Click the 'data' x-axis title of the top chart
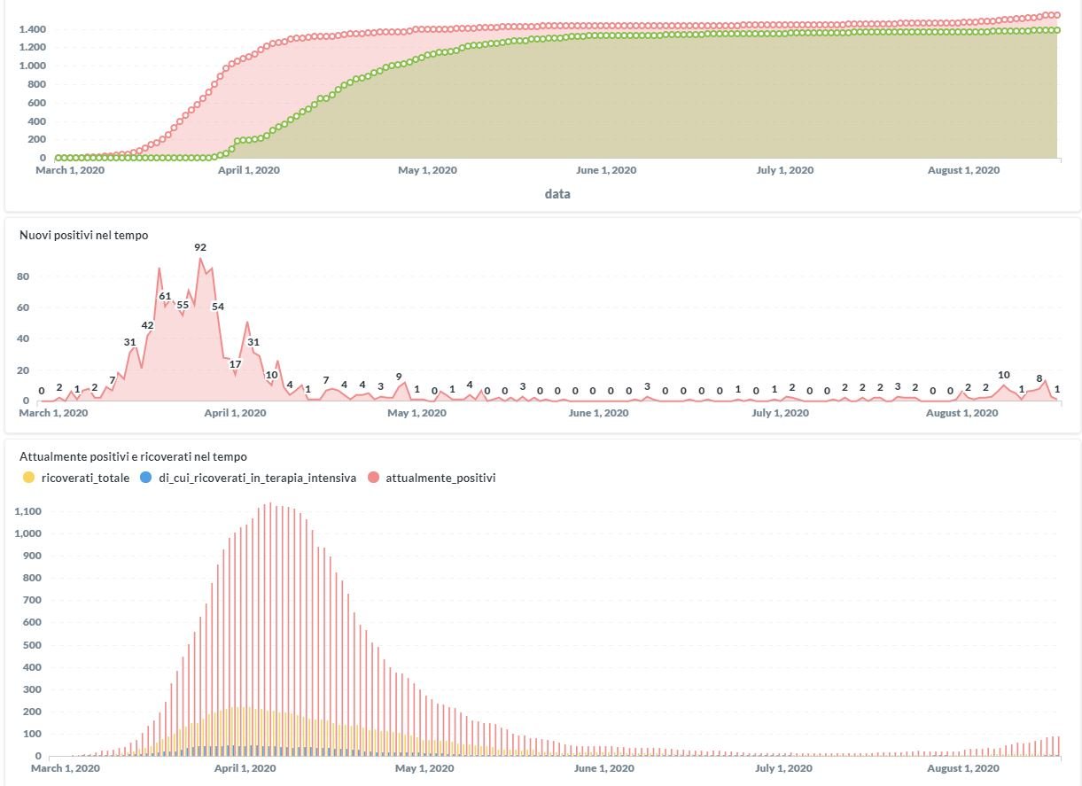Viewport: 1082px width, 786px height. tap(557, 193)
